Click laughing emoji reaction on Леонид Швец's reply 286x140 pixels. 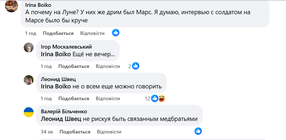pos(161,99)
